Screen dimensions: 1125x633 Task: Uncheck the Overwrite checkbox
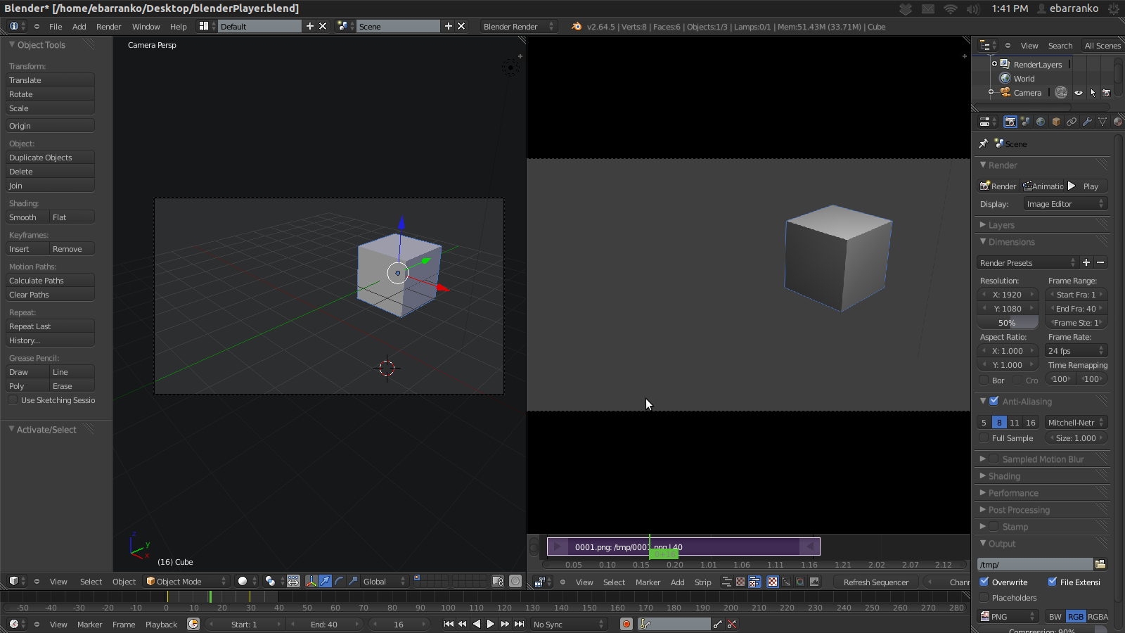[x=984, y=582]
